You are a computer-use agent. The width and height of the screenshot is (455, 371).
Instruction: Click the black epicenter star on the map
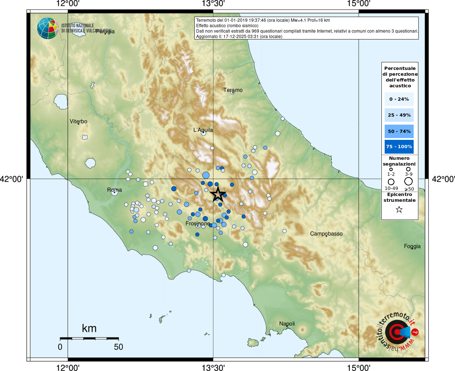pos(218,194)
